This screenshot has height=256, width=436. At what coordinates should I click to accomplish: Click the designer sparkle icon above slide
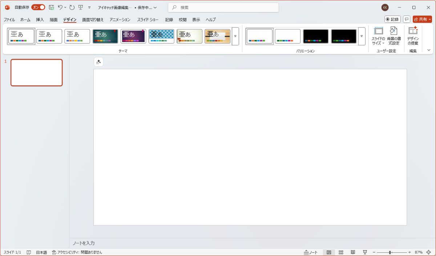tap(98, 62)
